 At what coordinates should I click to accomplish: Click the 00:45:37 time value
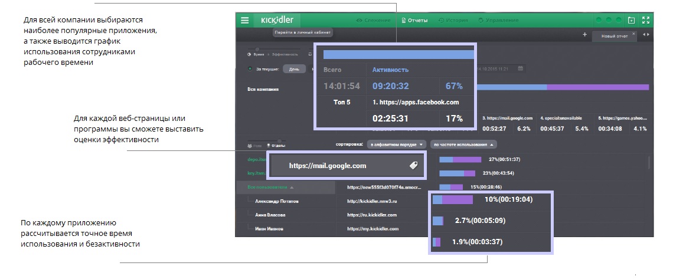(x=553, y=128)
